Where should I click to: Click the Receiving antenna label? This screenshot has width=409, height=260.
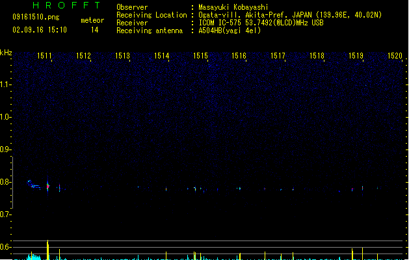click(150, 31)
